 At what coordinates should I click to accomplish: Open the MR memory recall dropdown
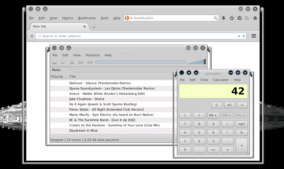tap(227, 115)
